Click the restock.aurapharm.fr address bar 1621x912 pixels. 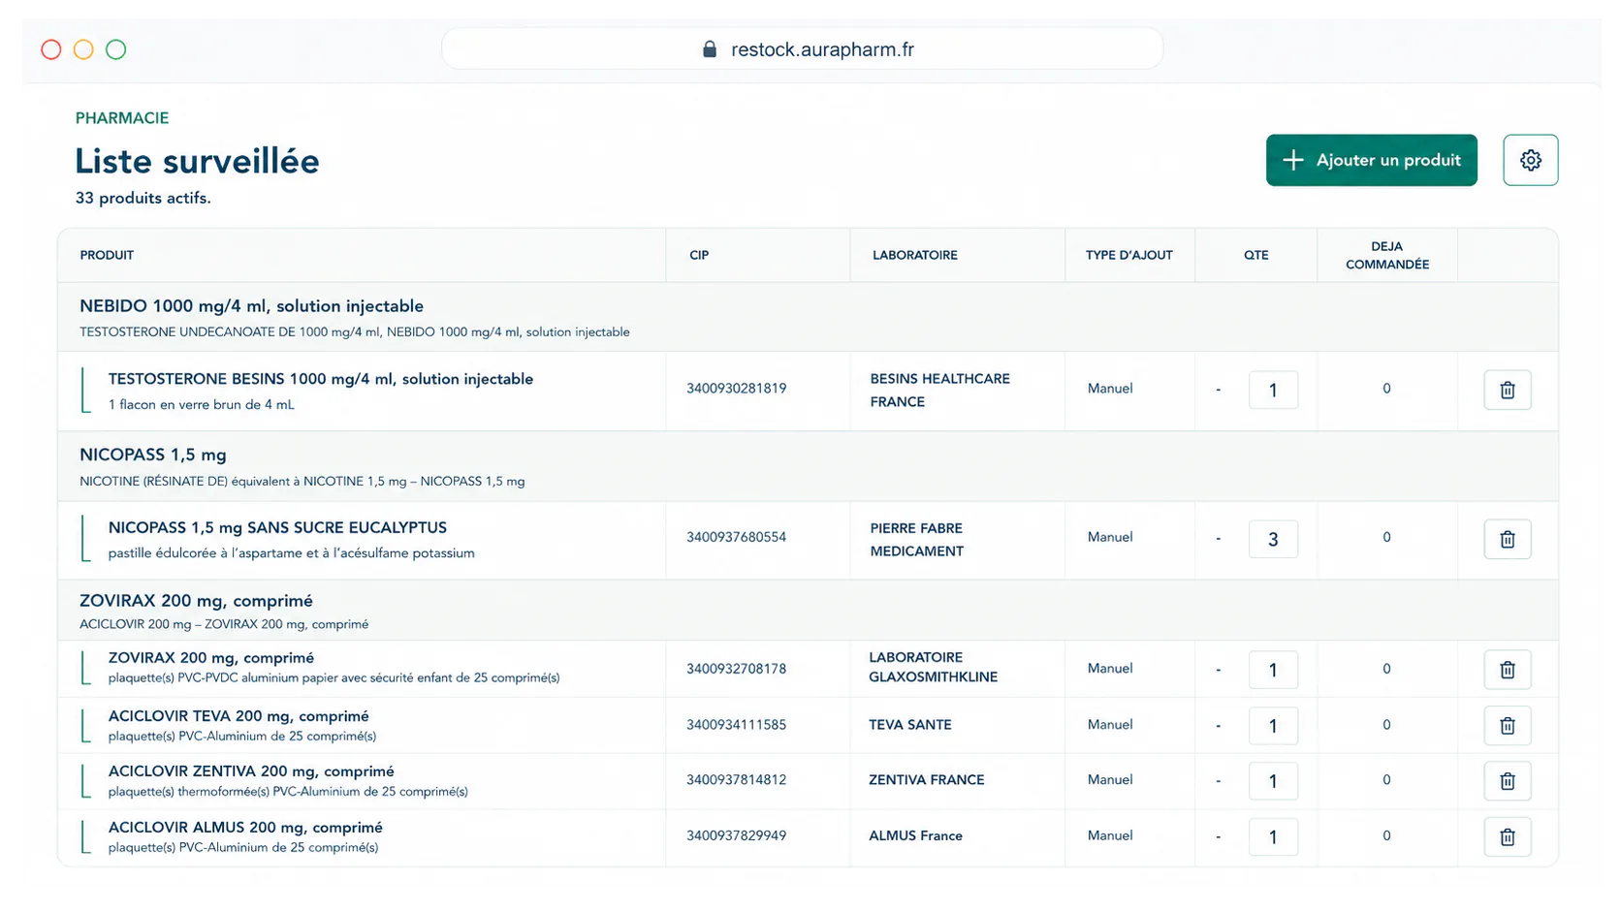coord(803,48)
